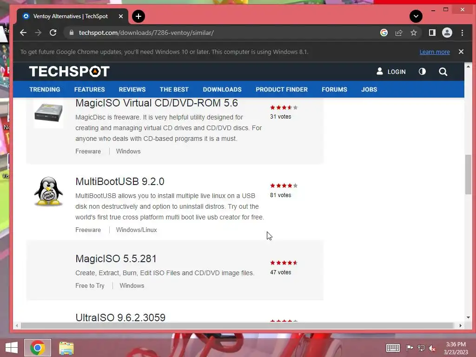476x357 pixels.
Task: Open the PRODUCT FINDER page
Action: pyautogui.click(x=282, y=90)
